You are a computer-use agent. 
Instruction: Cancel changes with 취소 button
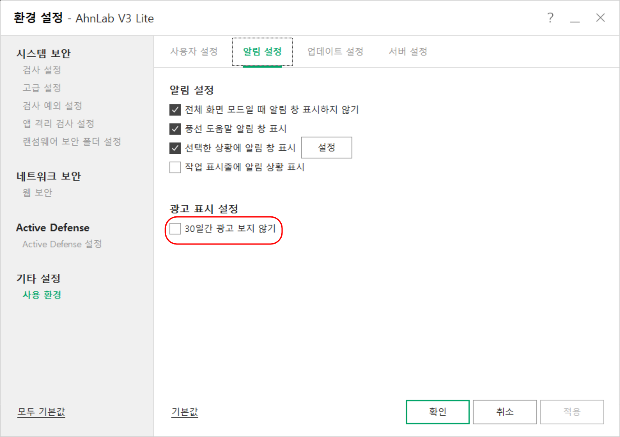[x=505, y=412]
